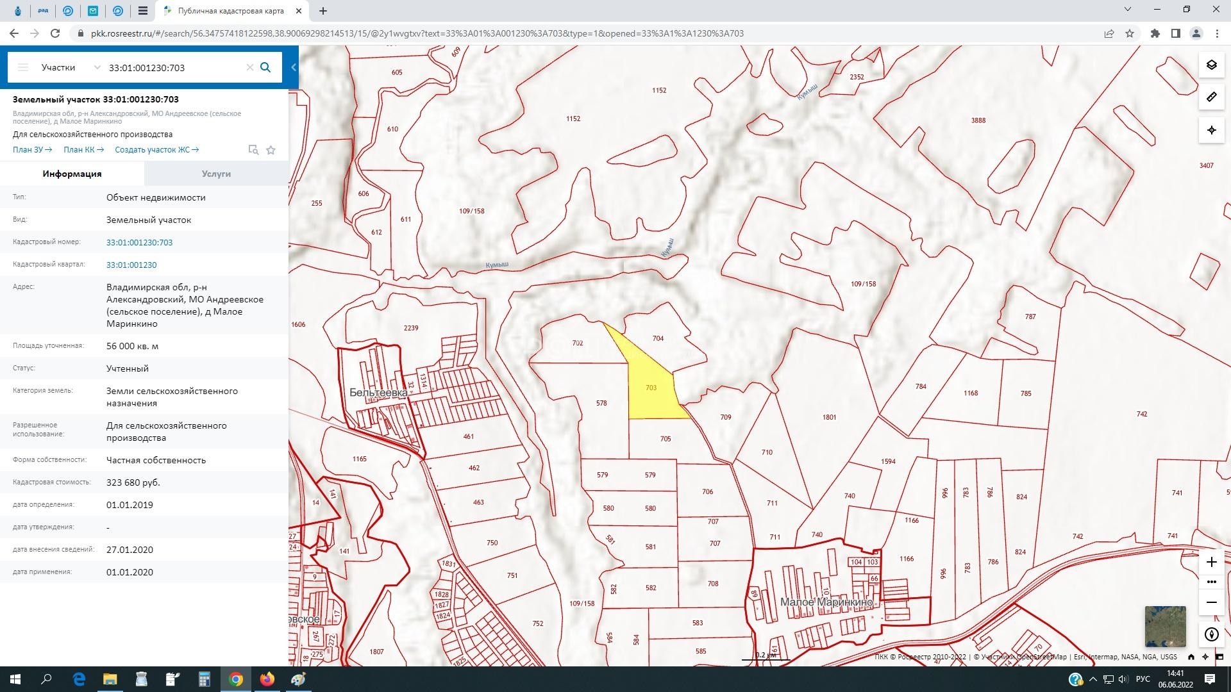Open the План ЗУ link
Screen dimensions: 1231x692
(x=32, y=150)
